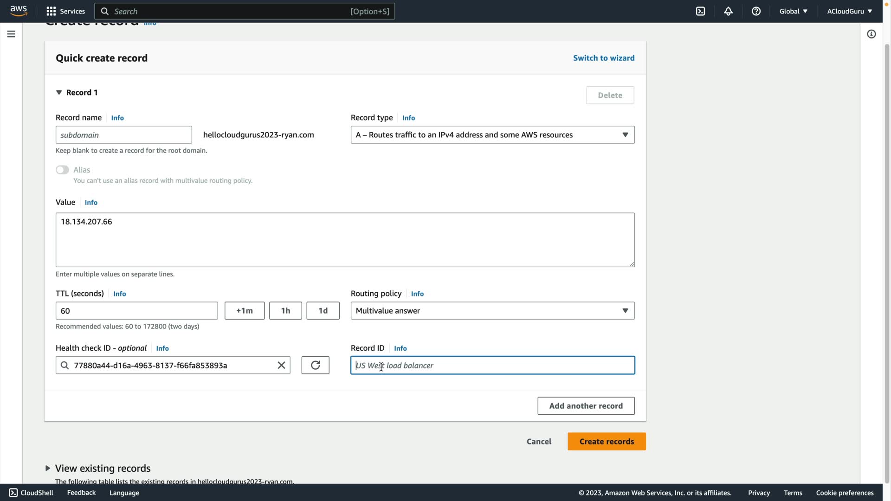Image resolution: width=891 pixels, height=501 pixels.
Task: Open the Routing policy dropdown
Action: coord(492,310)
